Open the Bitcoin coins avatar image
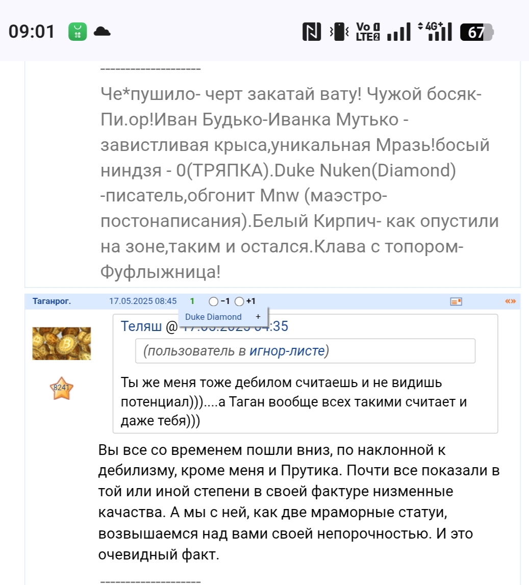529x585 pixels. coord(62,343)
